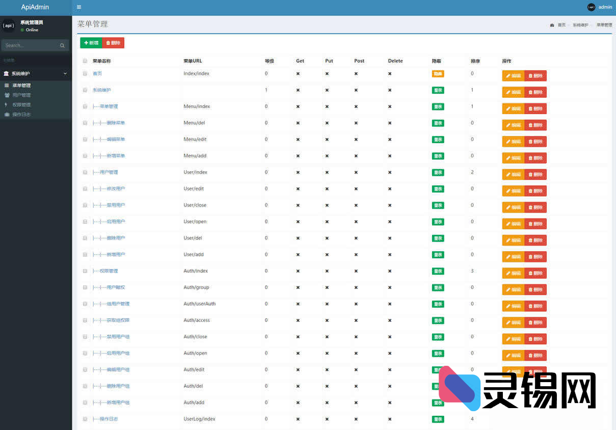
Task: Click inside the sidebar search field
Action: click(31, 45)
